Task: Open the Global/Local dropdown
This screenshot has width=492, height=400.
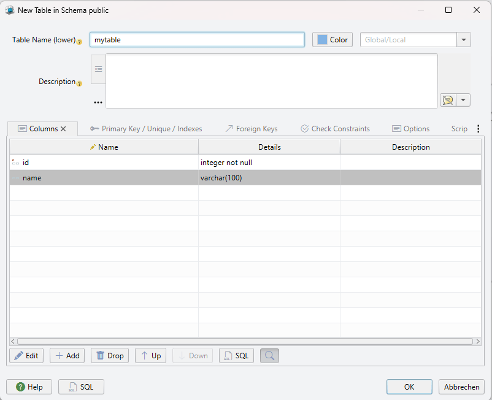Action: (464, 39)
